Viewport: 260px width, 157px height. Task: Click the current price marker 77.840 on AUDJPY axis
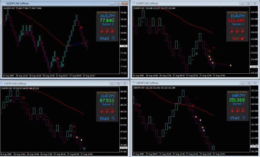point(124,46)
